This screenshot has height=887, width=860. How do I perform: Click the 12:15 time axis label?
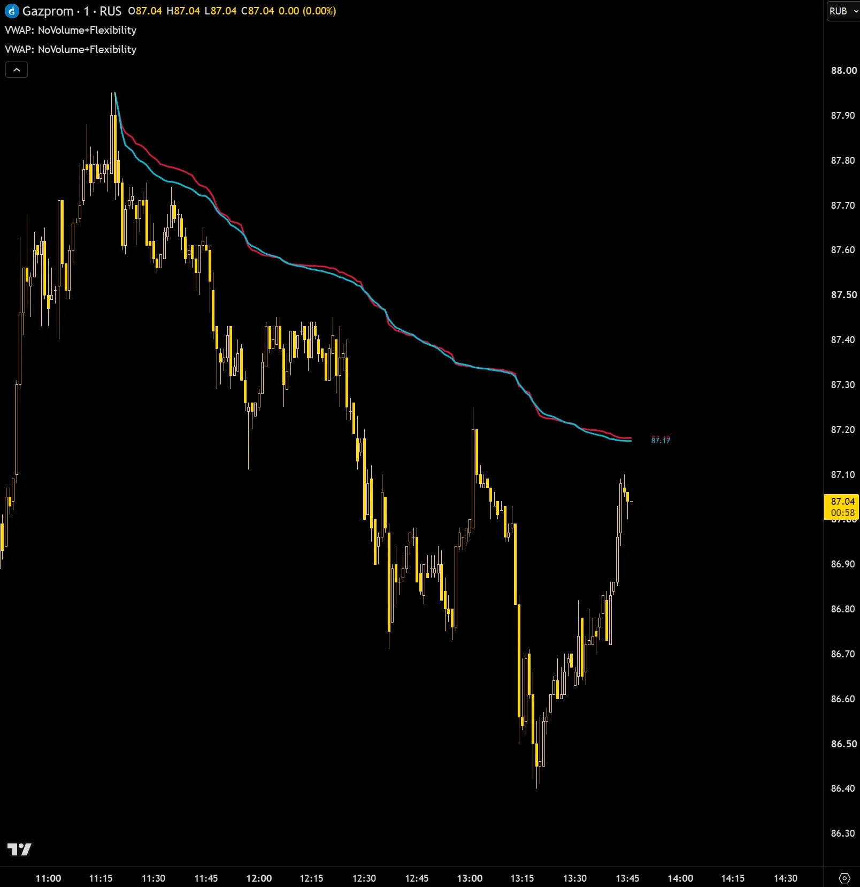311,878
